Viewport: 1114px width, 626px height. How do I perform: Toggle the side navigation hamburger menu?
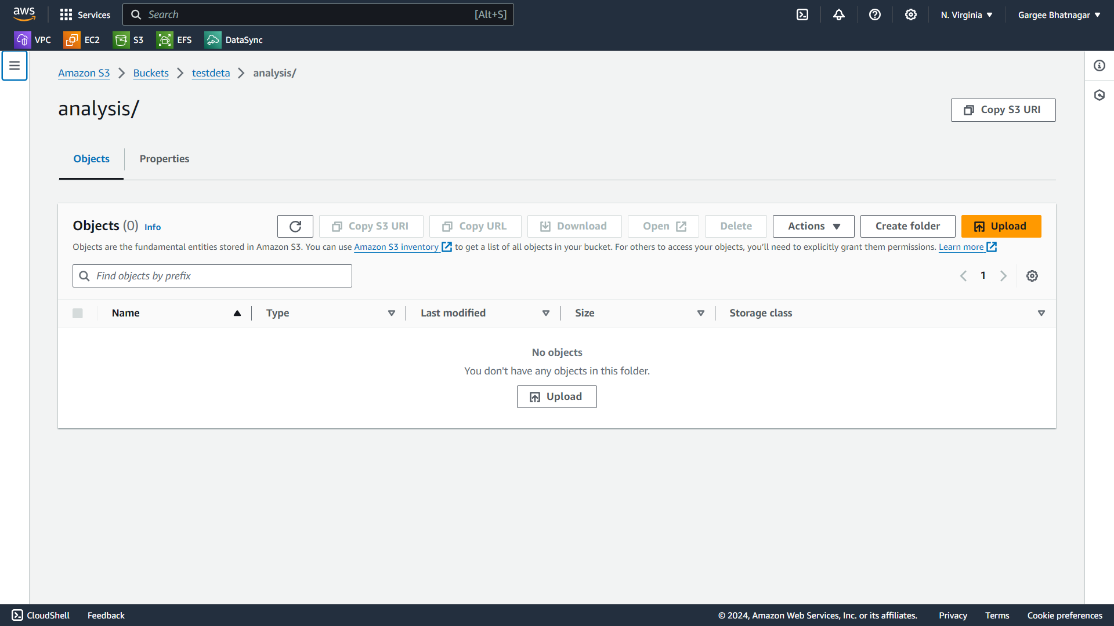click(x=15, y=65)
